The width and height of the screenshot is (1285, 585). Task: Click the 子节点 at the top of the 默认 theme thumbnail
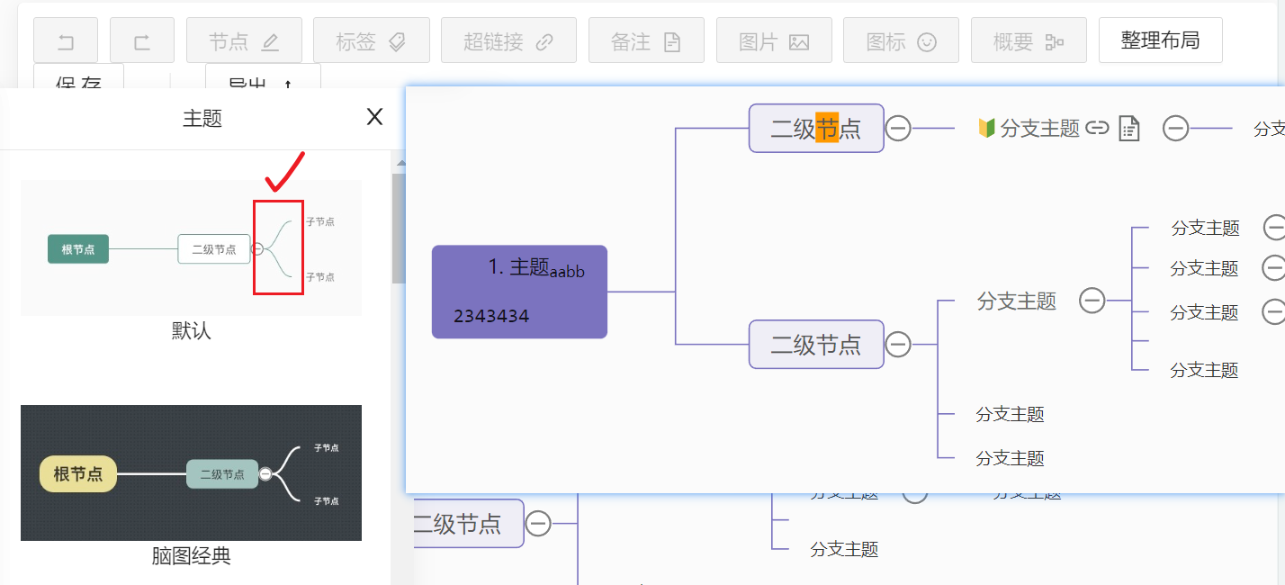click(319, 221)
